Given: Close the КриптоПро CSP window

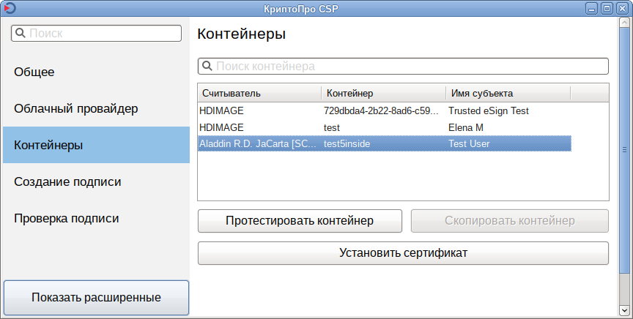Looking at the screenshot, I should (x=622, y=9).
